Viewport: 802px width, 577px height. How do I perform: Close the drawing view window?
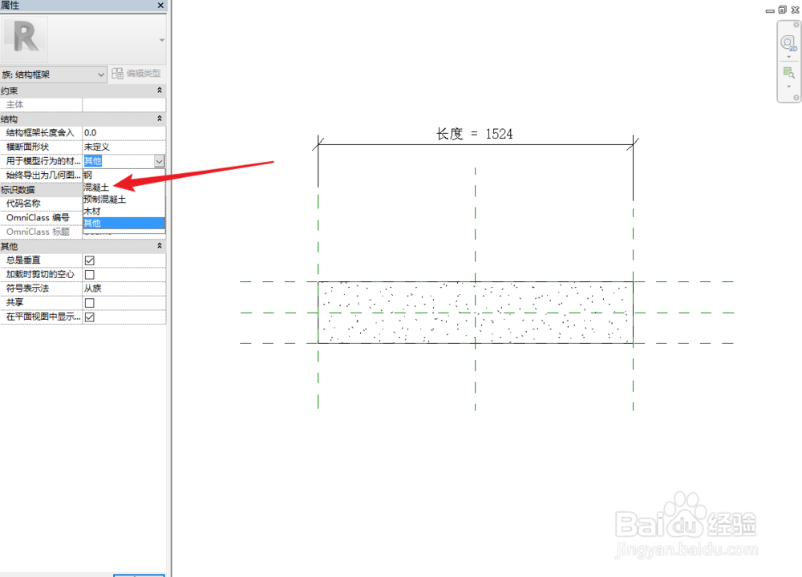(796, 10)
